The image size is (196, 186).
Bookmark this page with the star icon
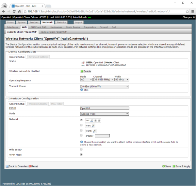pos(187,11)
